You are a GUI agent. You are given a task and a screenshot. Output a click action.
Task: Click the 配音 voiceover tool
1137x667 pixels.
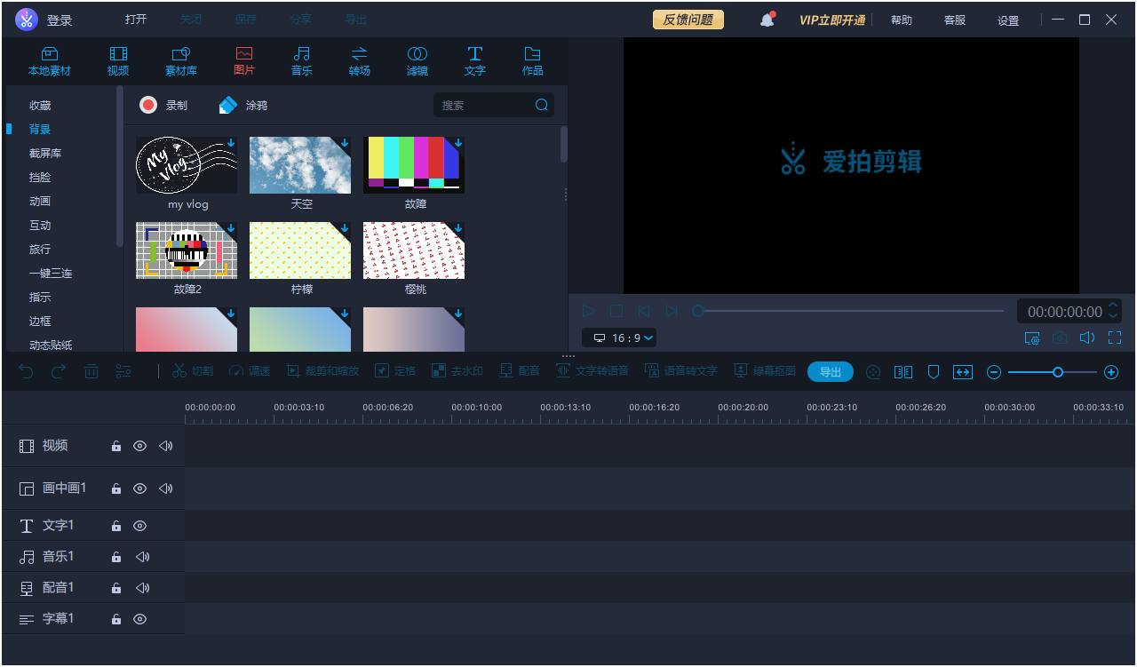point(520,371)
